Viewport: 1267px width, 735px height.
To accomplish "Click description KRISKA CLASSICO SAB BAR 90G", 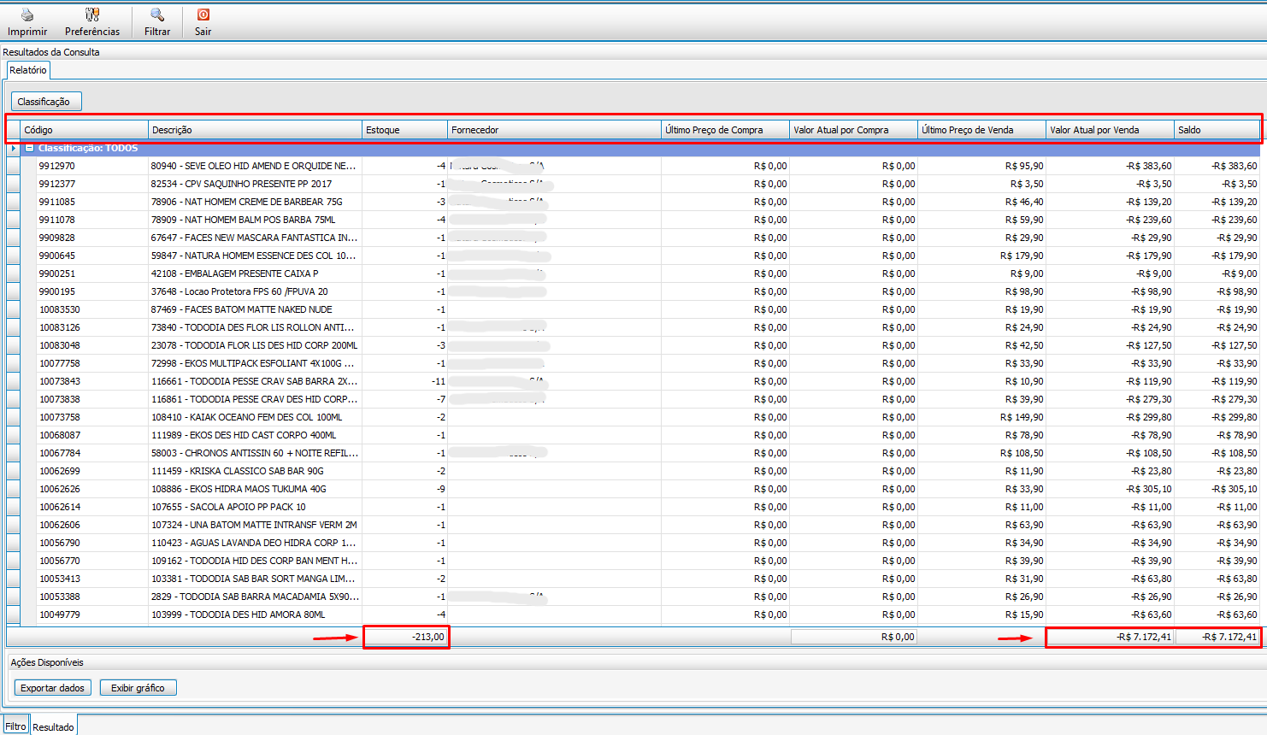I will tap(238, 471).
